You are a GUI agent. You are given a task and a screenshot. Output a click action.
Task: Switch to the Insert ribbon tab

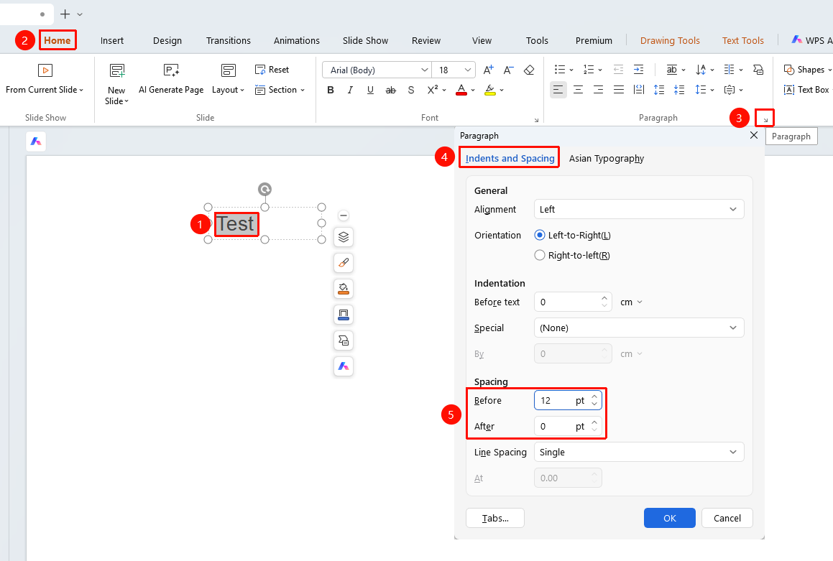tap(112, 40)
